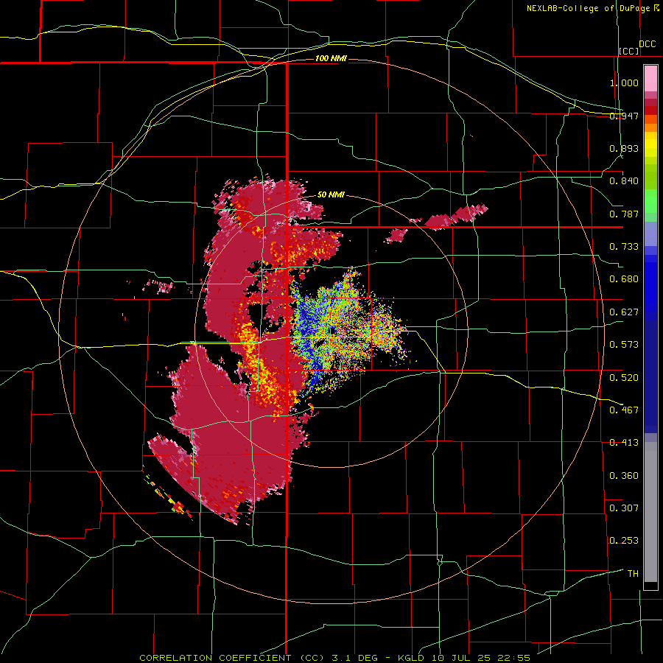Click the Correlation Coefficient product caption
Image resolution: width=663 pixels, height=663 pixels.
[334, 658]
